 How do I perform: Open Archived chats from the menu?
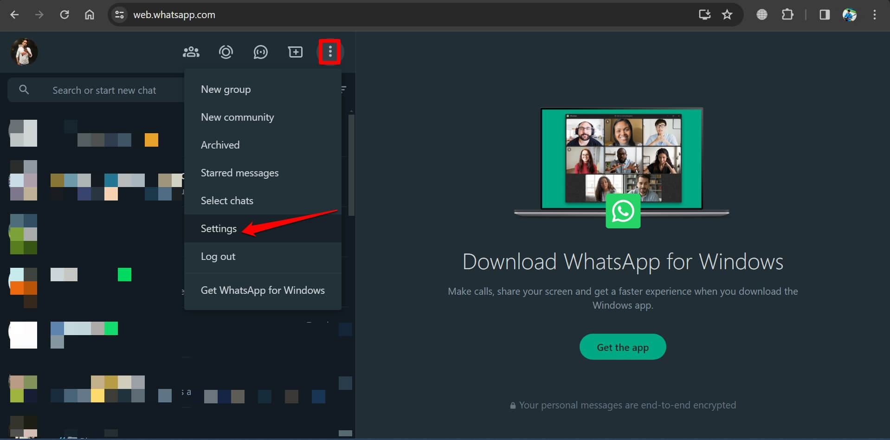click(263, 145)
